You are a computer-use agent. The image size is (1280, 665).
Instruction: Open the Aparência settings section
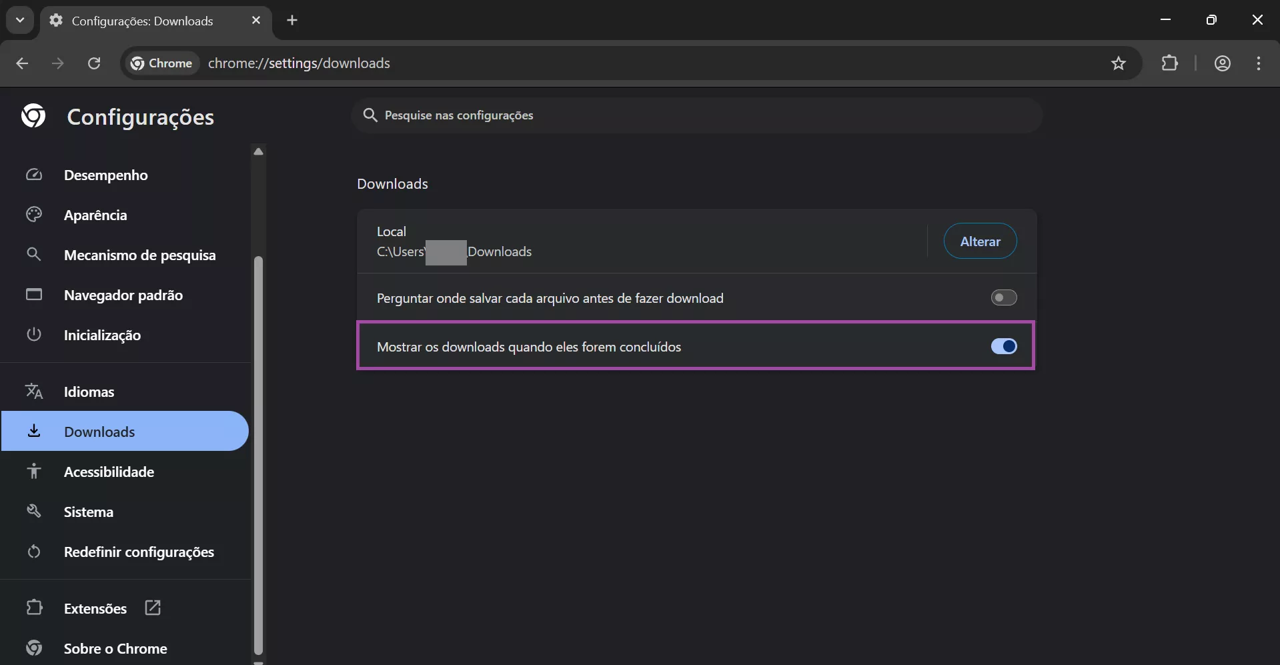95,215
